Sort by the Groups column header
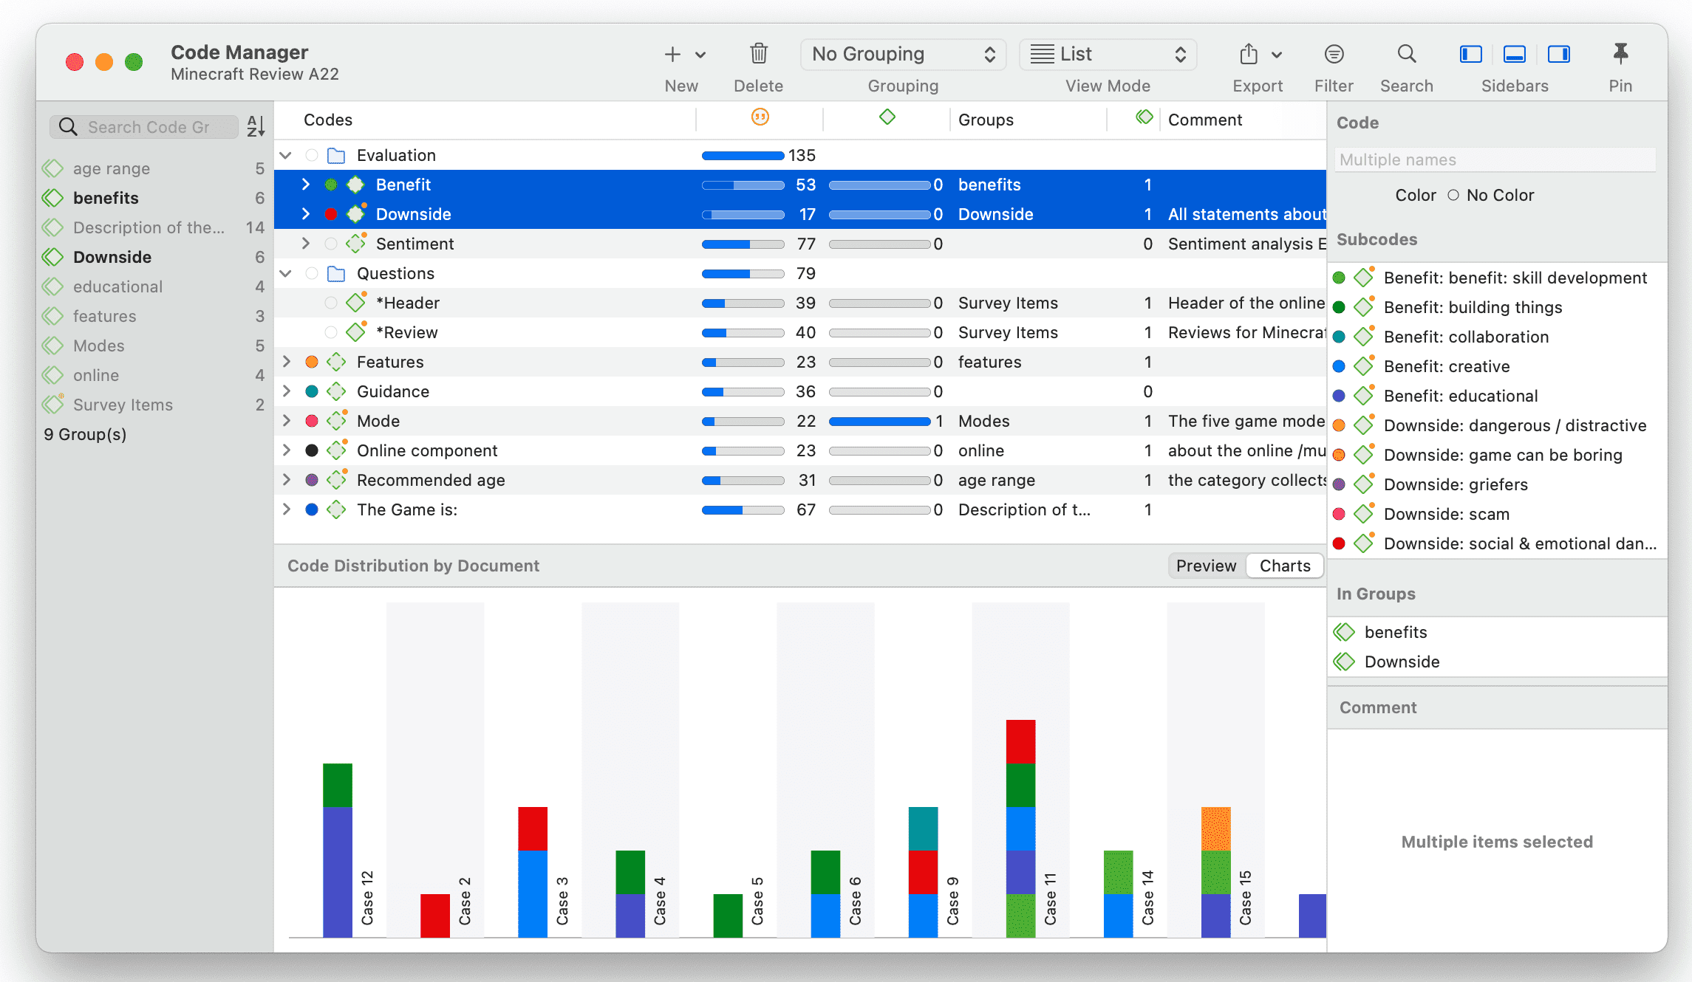 [x=986, y=120]
